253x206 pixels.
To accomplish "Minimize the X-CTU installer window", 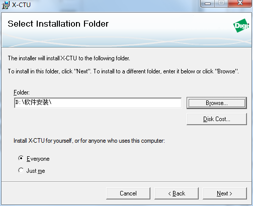I will point(208,4).
